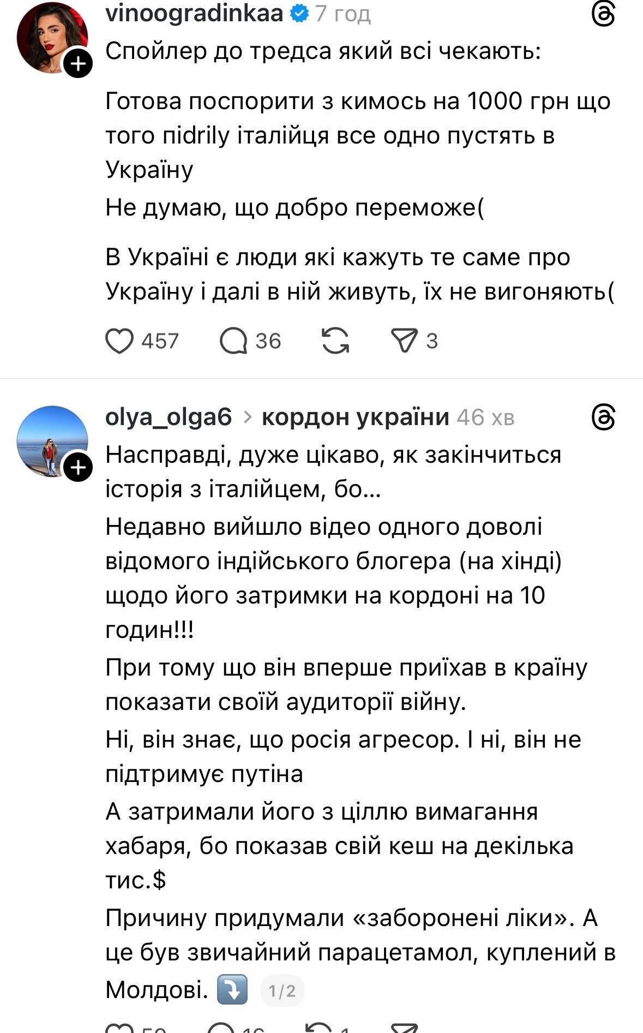
Task: Like the vinoogradinkaa post with heart icon
Action: coord(119,342)
